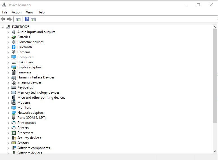Image resolution: width=218 pixels, height=160 pixels.
Task: Select the Bluetooth icon
Action: click(x=14, y=47)
